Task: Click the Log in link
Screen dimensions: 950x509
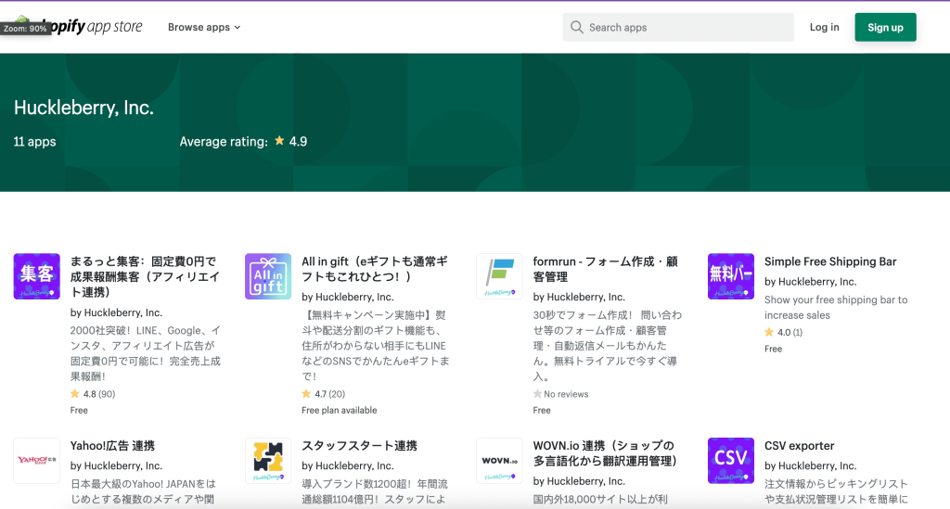Action: [825, 27]
